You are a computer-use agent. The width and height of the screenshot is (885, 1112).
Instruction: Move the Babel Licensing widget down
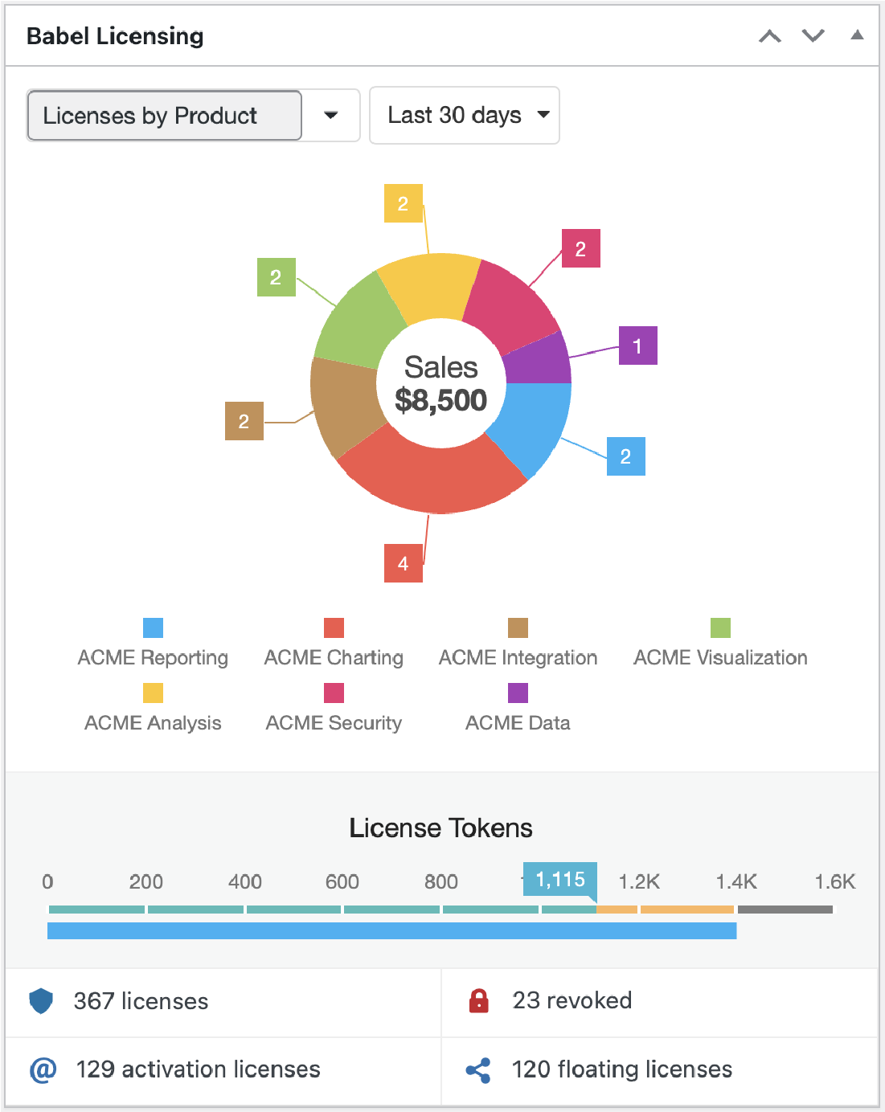click(813, 36)
